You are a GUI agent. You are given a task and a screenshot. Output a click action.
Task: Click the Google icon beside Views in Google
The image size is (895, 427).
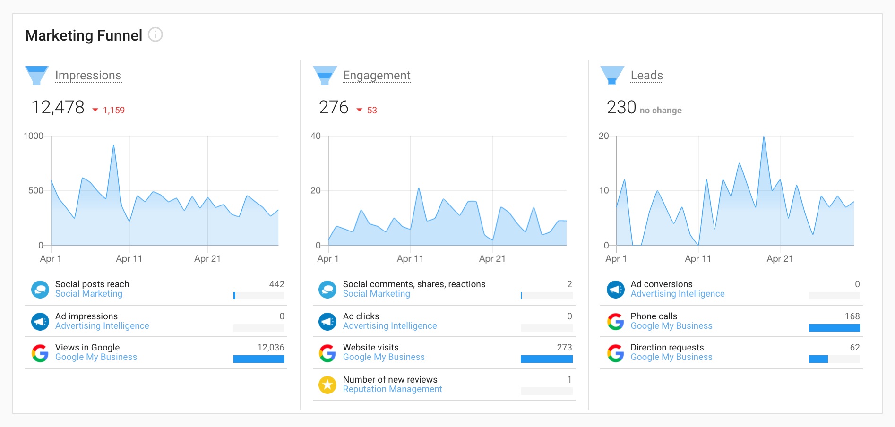click(x=40, y=353)
